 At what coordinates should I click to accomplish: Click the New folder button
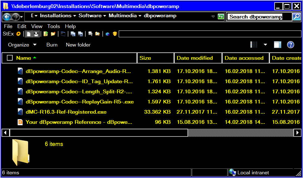click(78, 45)
